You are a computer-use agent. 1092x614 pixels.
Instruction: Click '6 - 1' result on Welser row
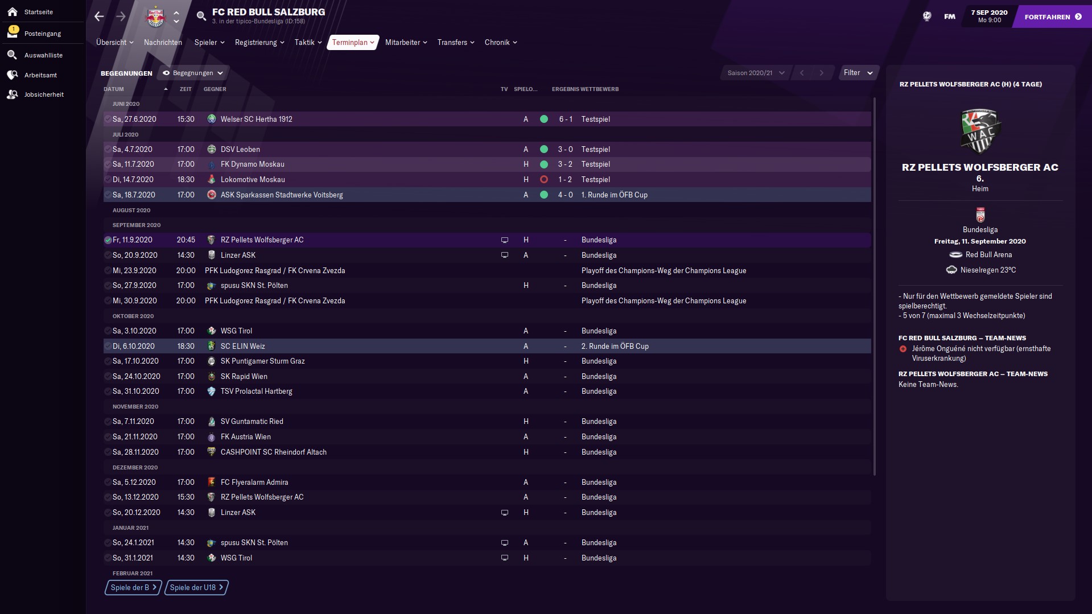(x=566, y=119)
